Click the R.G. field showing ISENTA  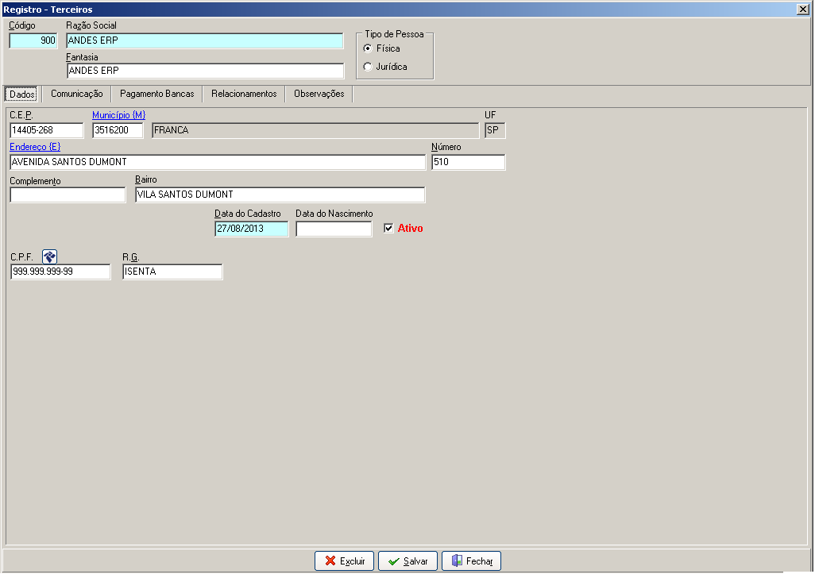[172, 272]
